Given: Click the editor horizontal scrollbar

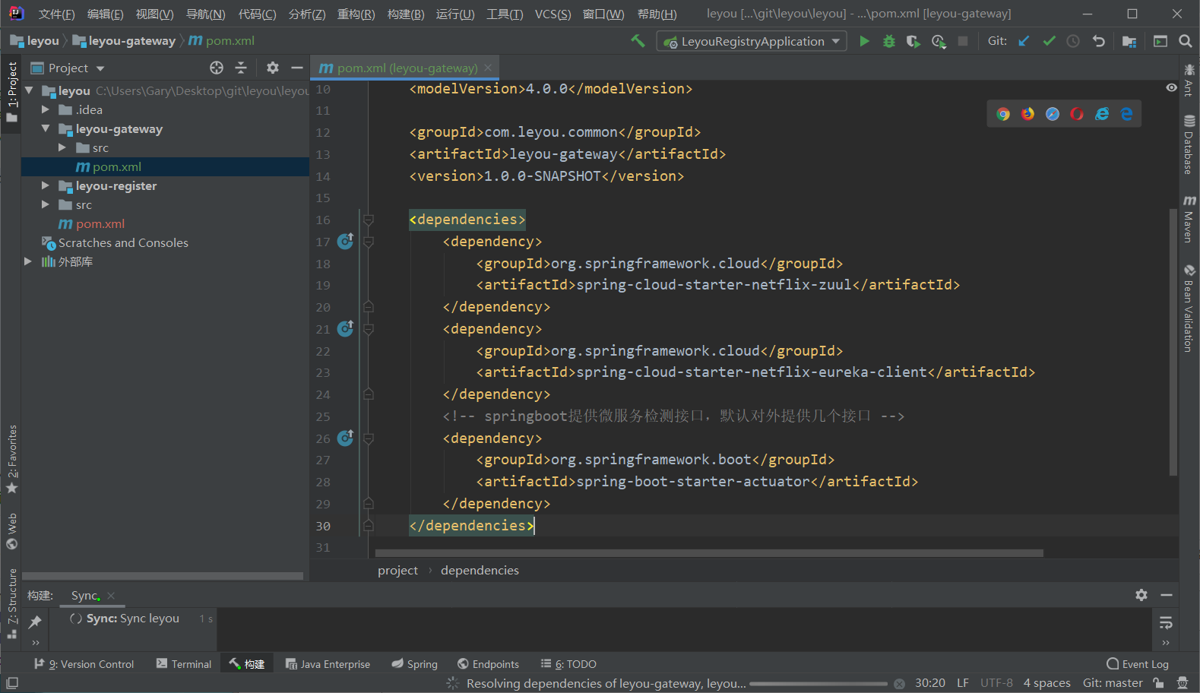Looking at the screenshot, I should [x=709, y=553].
